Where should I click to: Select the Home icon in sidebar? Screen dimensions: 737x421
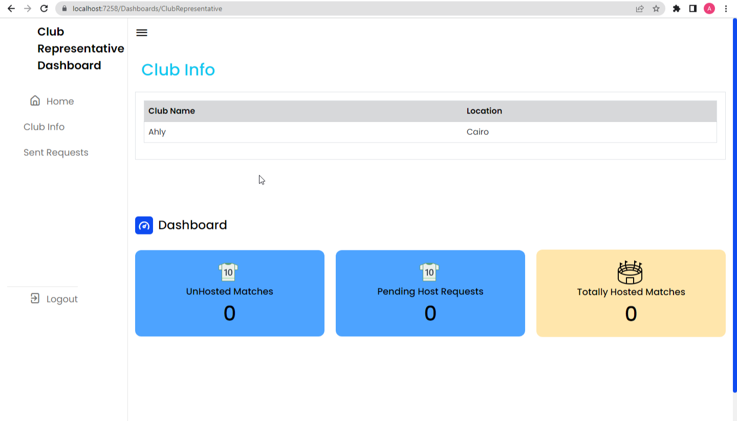click(35, 100)
